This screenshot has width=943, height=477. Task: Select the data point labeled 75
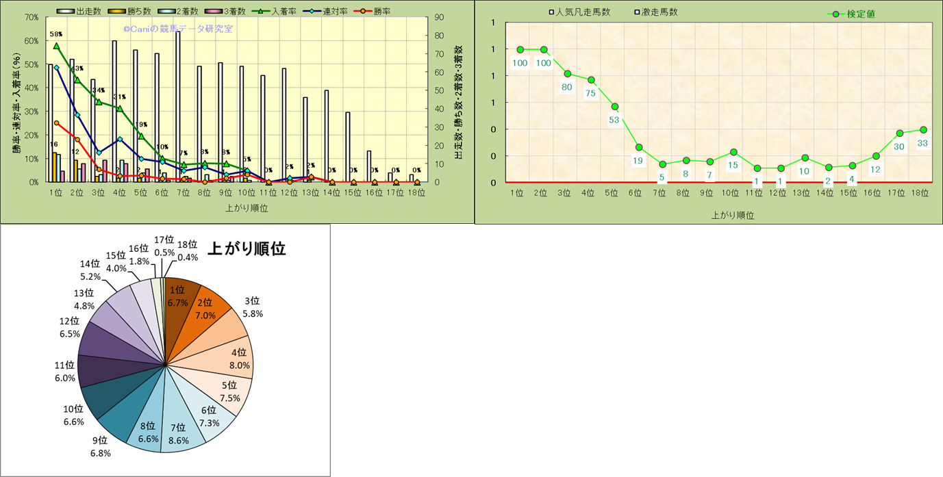(591, 80)
